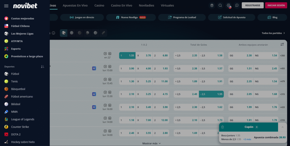The height and width of the screenshot is (146, 290).
Task: Deselect home win odds 1.55
Action: pyautogui.click(x=127, y=56)
